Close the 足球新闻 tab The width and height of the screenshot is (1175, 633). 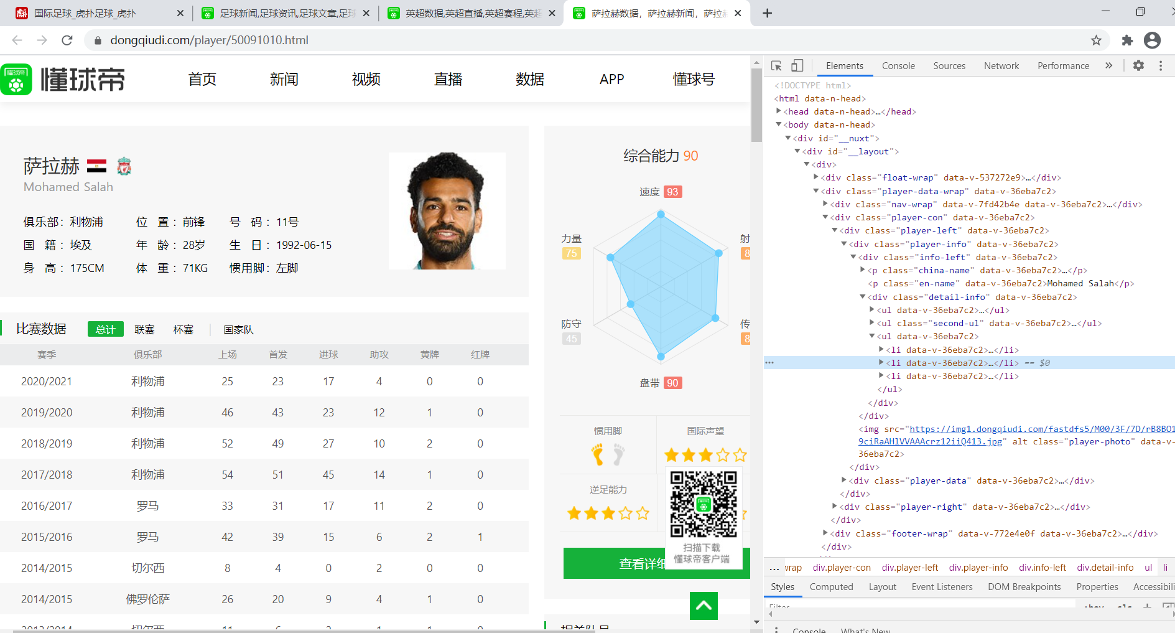(x=366, y=13)
